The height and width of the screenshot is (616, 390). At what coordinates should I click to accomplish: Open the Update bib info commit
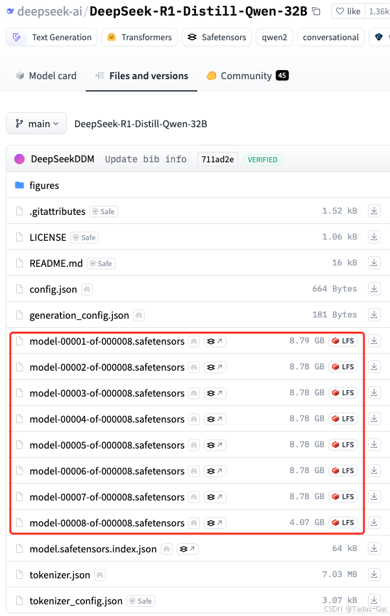146,159
